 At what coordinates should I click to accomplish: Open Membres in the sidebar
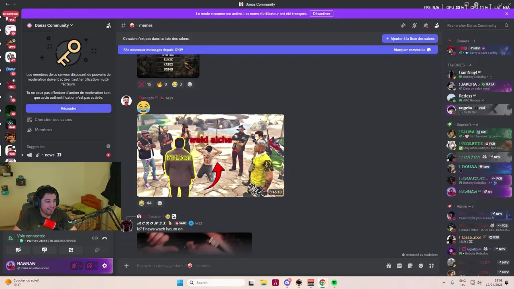click(39, 130)
